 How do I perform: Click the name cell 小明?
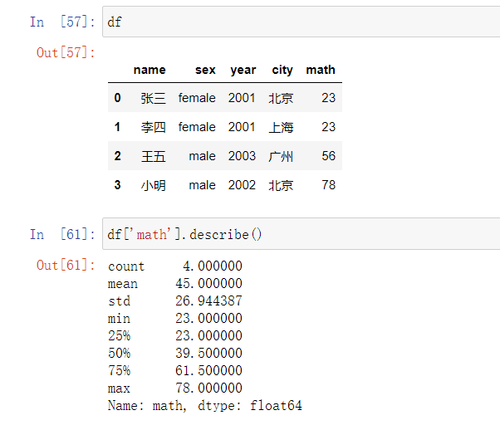[154, 185]
